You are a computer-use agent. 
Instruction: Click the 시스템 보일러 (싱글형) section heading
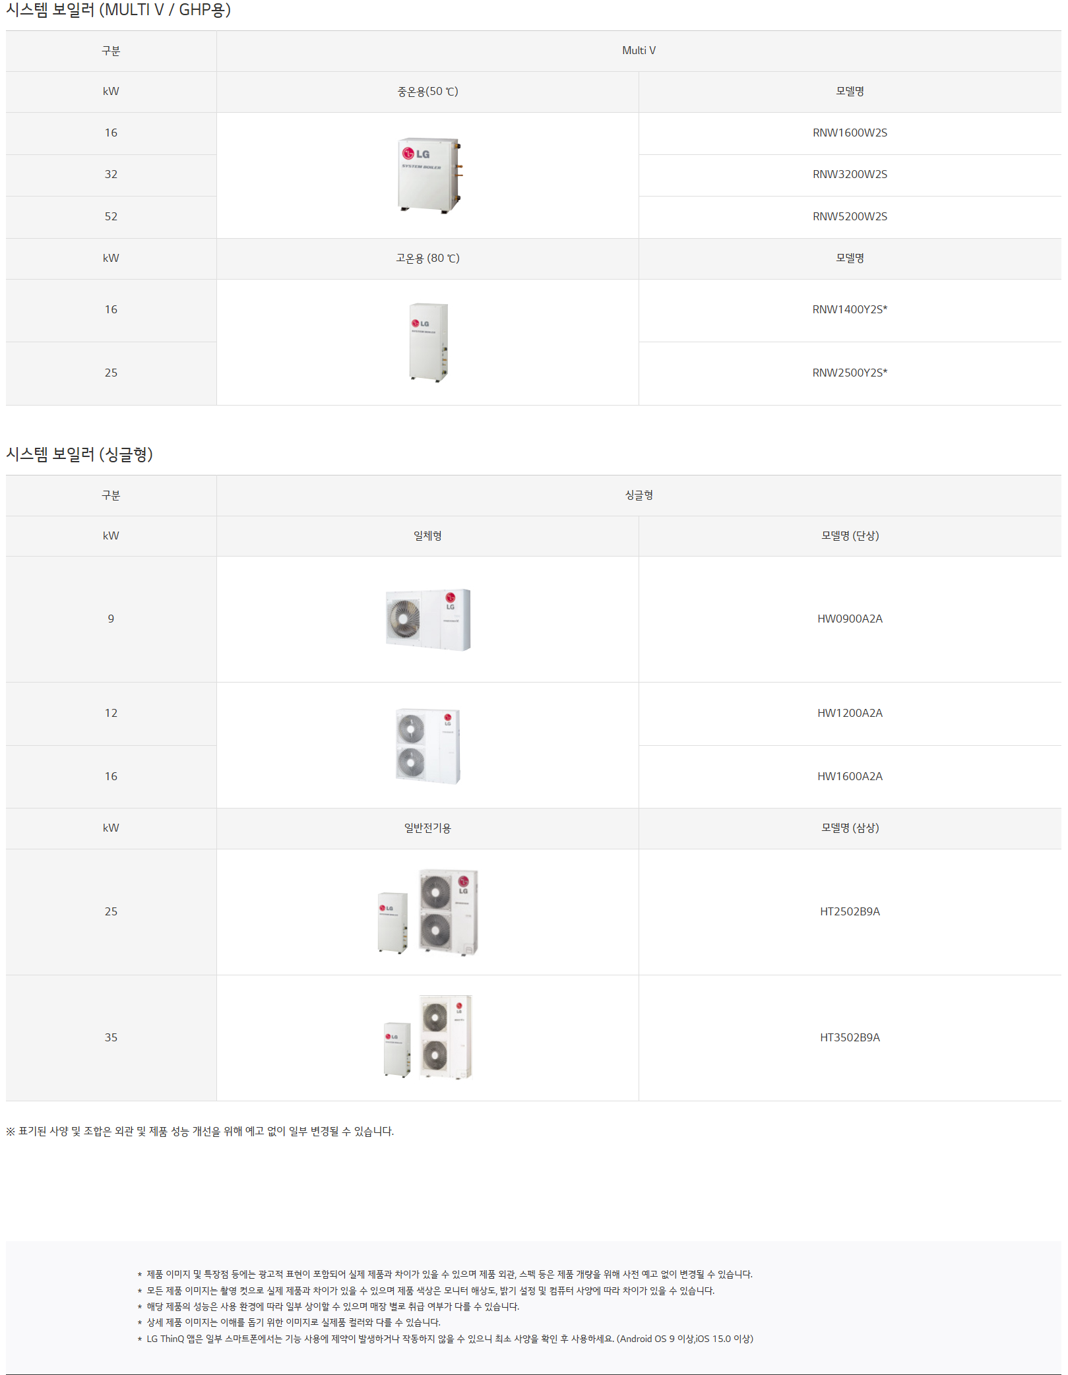click(x=80, y=454)
